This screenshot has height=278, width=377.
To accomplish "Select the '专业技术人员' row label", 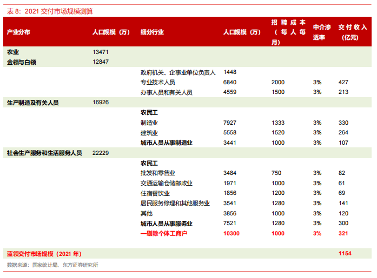I will (x=158, y=82).
